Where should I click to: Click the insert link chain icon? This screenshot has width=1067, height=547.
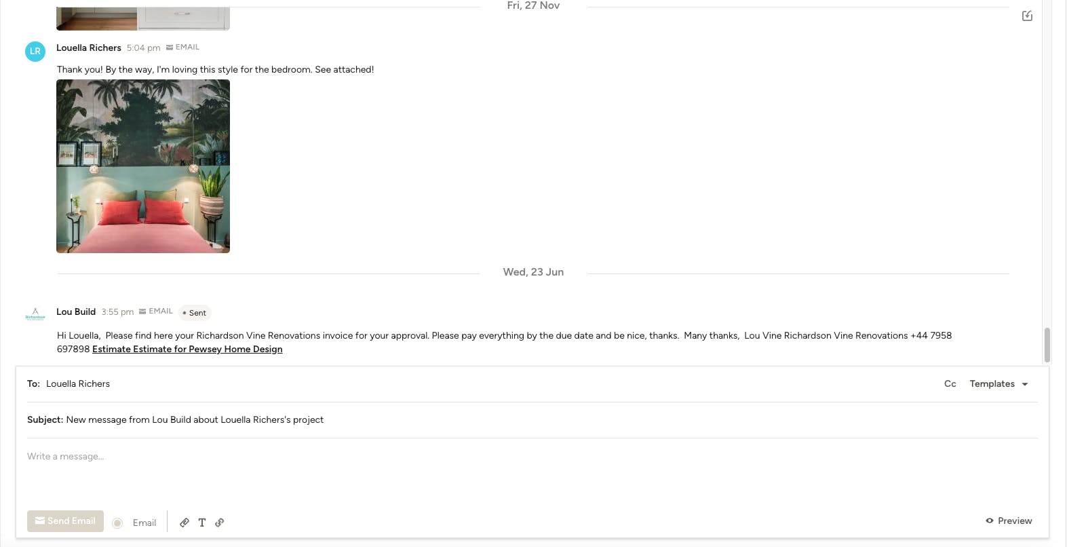(220, 523)
